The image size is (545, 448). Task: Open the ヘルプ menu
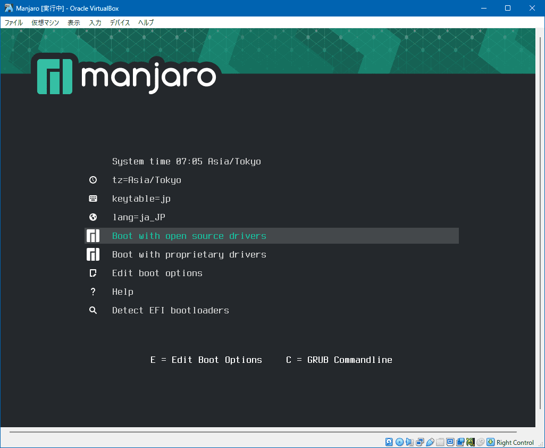[146, 22]
